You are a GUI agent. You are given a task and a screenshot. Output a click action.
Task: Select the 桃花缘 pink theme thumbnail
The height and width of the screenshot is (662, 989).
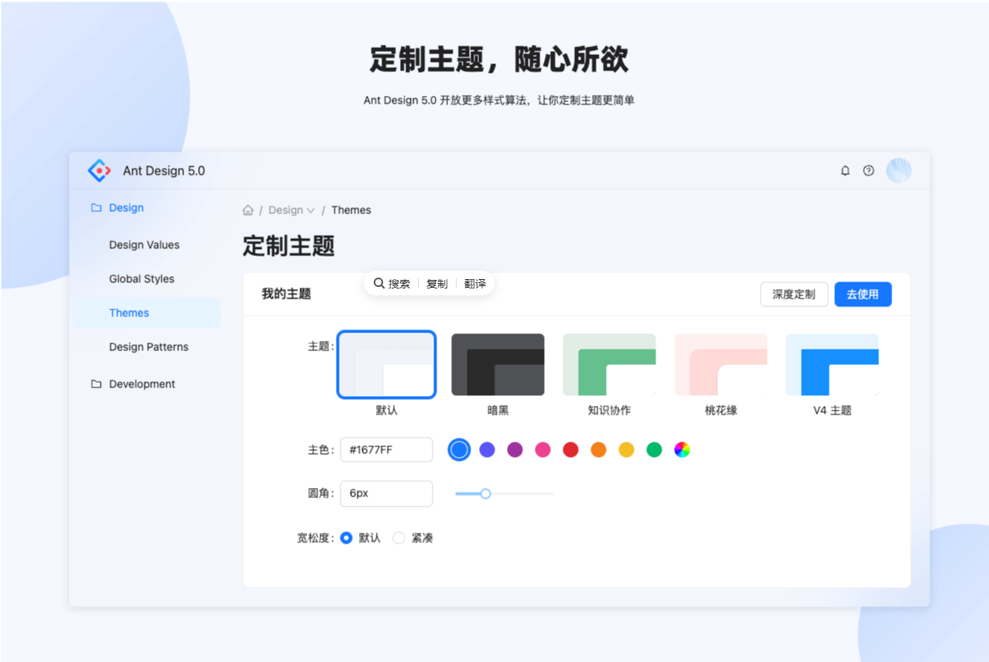720,364
